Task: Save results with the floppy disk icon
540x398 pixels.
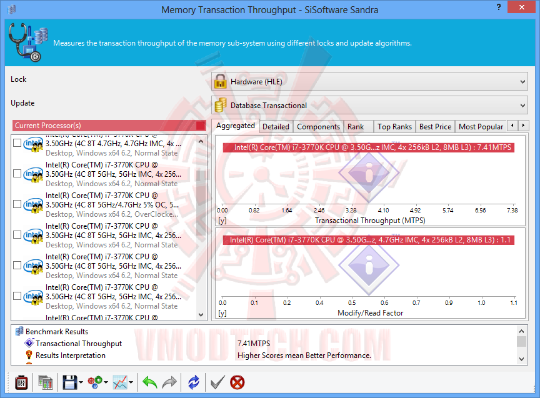Action: point(69,382)
